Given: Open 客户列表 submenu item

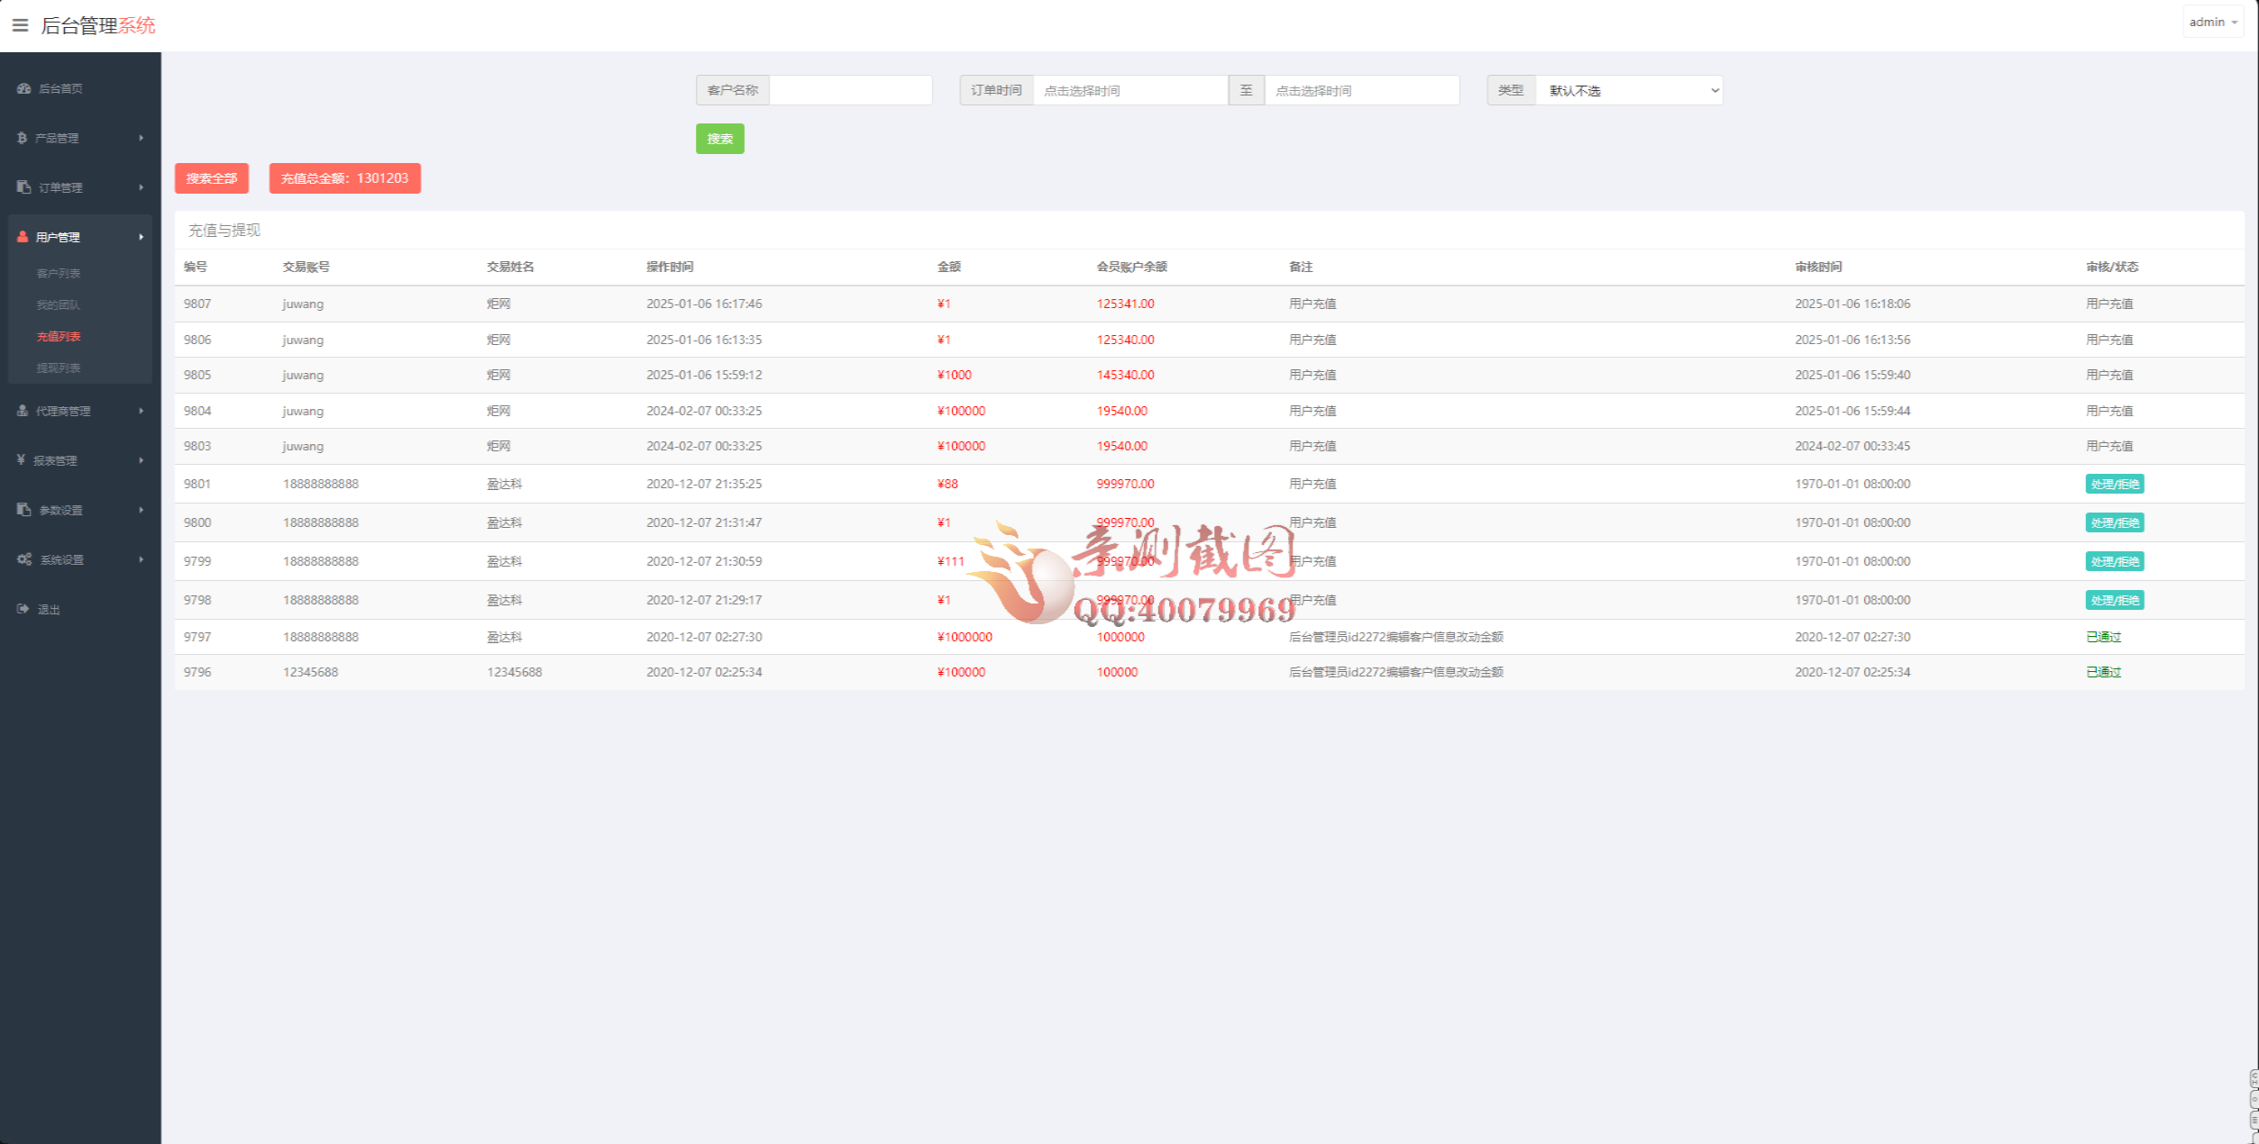Looking at the screenshot, I should pos(59,273).
